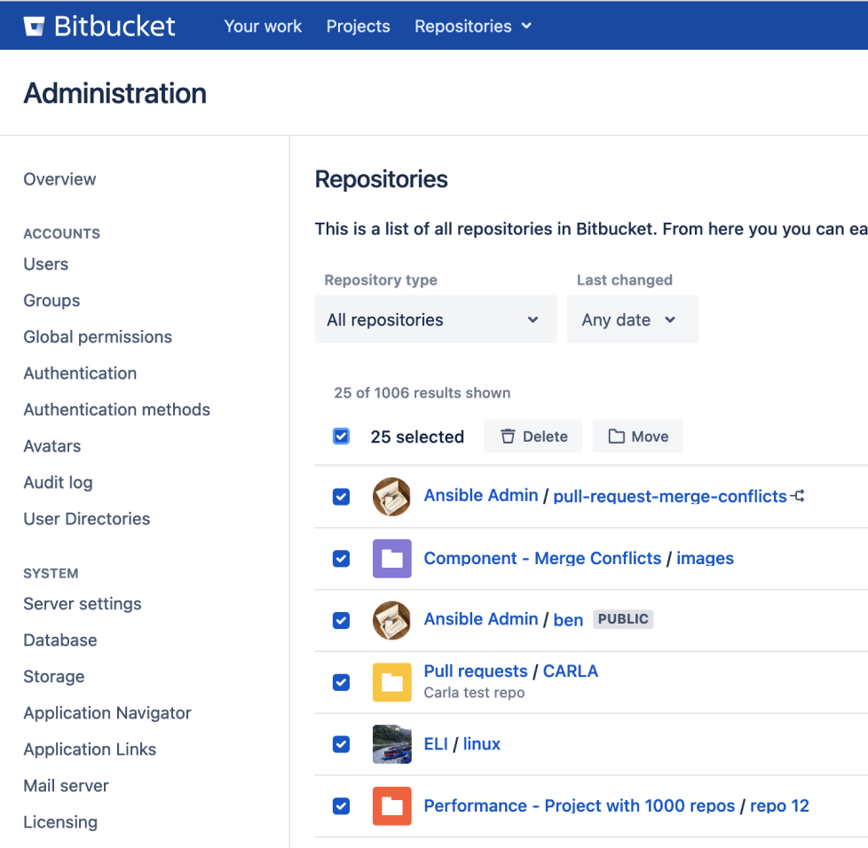
Task: Open the Repositories dropdown in the top navigation
Action: pyautogui.click(x=473, y=26)
